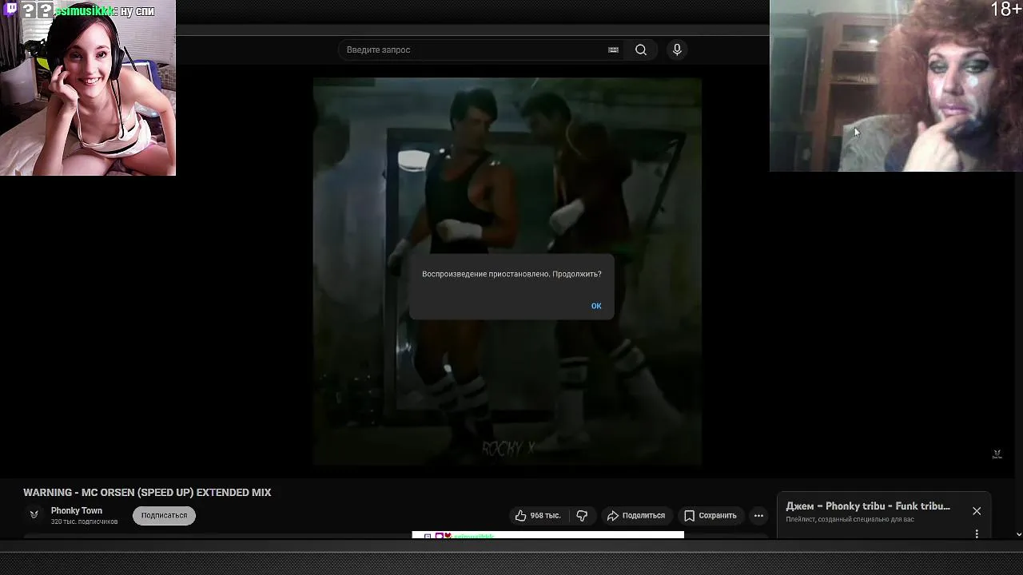Viewport: 1023px width, 575px height.
Task: Open the Phonky Town channel name link
Action: [x=77, y=510]
